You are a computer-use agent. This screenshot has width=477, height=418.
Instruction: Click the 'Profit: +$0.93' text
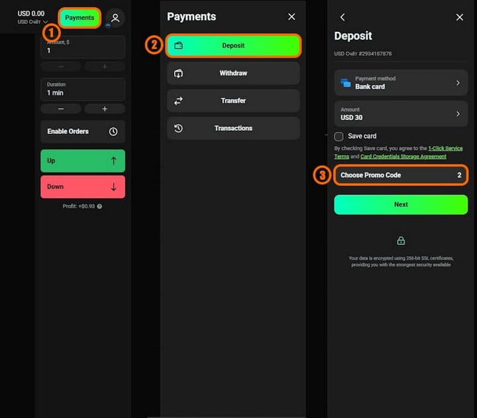[x=79, y=206]
